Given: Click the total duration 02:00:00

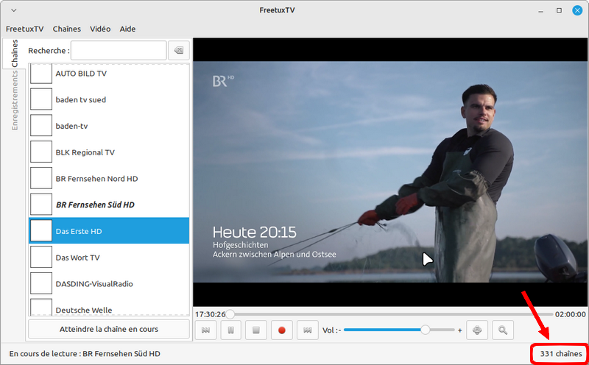Looking at the screenshot, I should (x=570, y=314).
